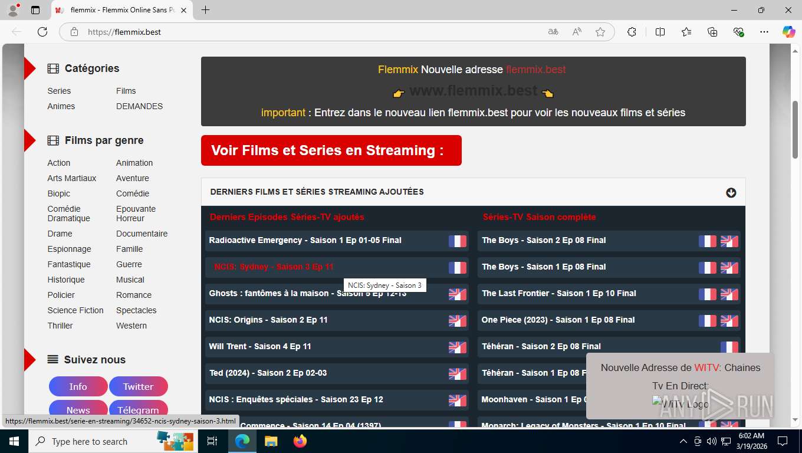This screenshot has width=802, height=453.
Task: Collapse the Derniers films et séries section arrow
Action: (731, 193)
